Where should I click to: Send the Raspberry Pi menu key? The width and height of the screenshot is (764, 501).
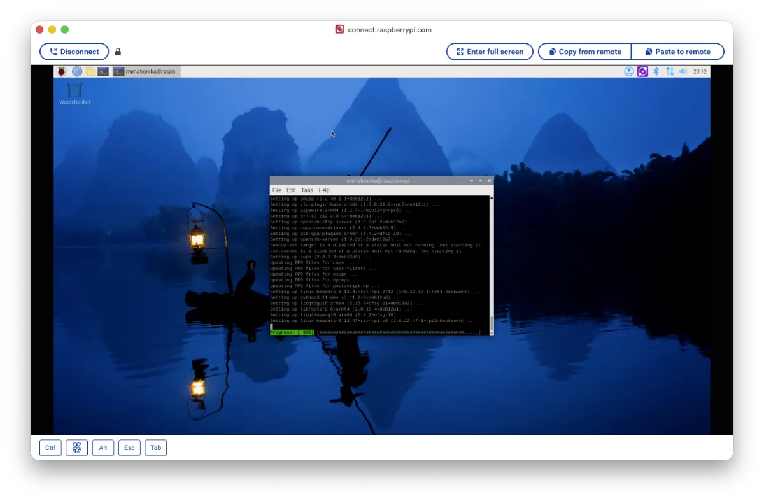click(x=76, y=448)
